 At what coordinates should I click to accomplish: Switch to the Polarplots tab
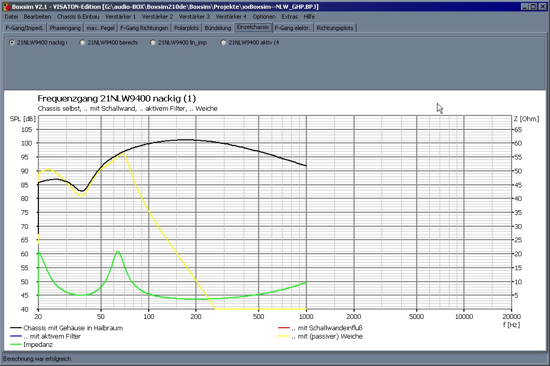[x=186, y=28]
